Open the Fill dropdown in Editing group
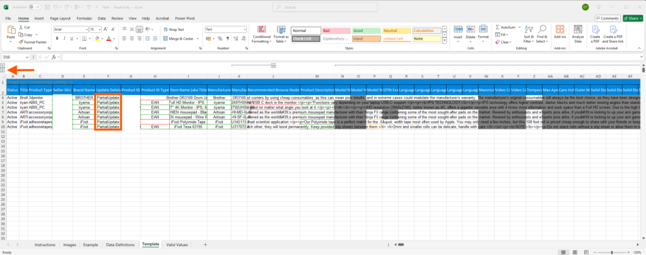The image size is (646, 255). (503, 35)
